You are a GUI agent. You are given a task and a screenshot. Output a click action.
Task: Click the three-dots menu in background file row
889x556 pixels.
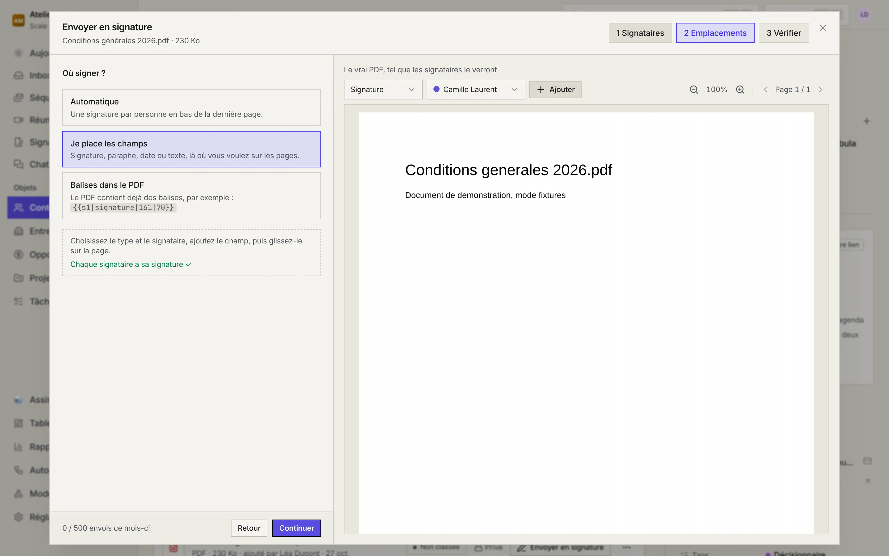626,548
